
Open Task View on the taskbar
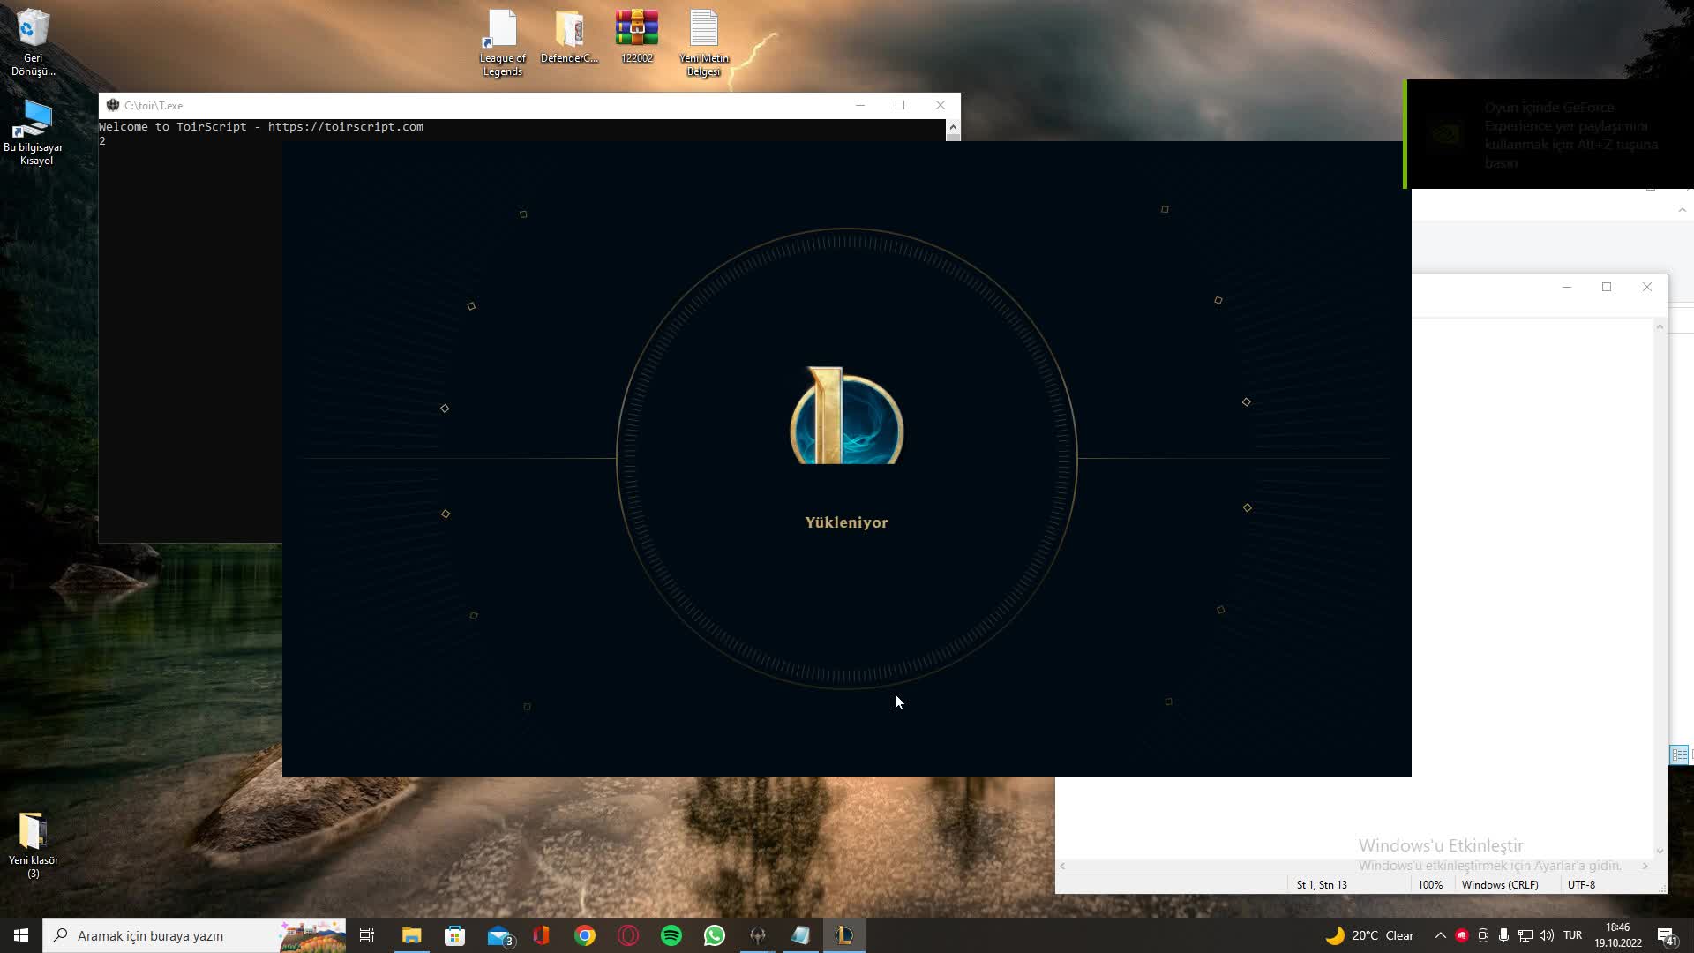coord(367,935)
